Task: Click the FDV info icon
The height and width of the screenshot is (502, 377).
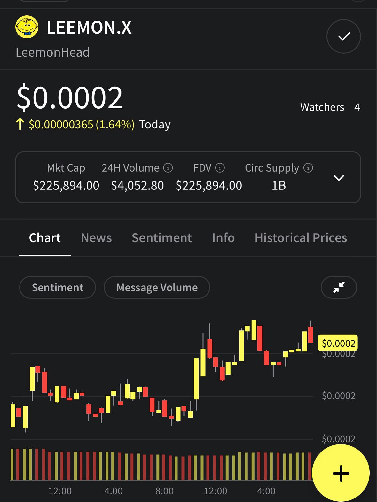Action: coord(220,168)
